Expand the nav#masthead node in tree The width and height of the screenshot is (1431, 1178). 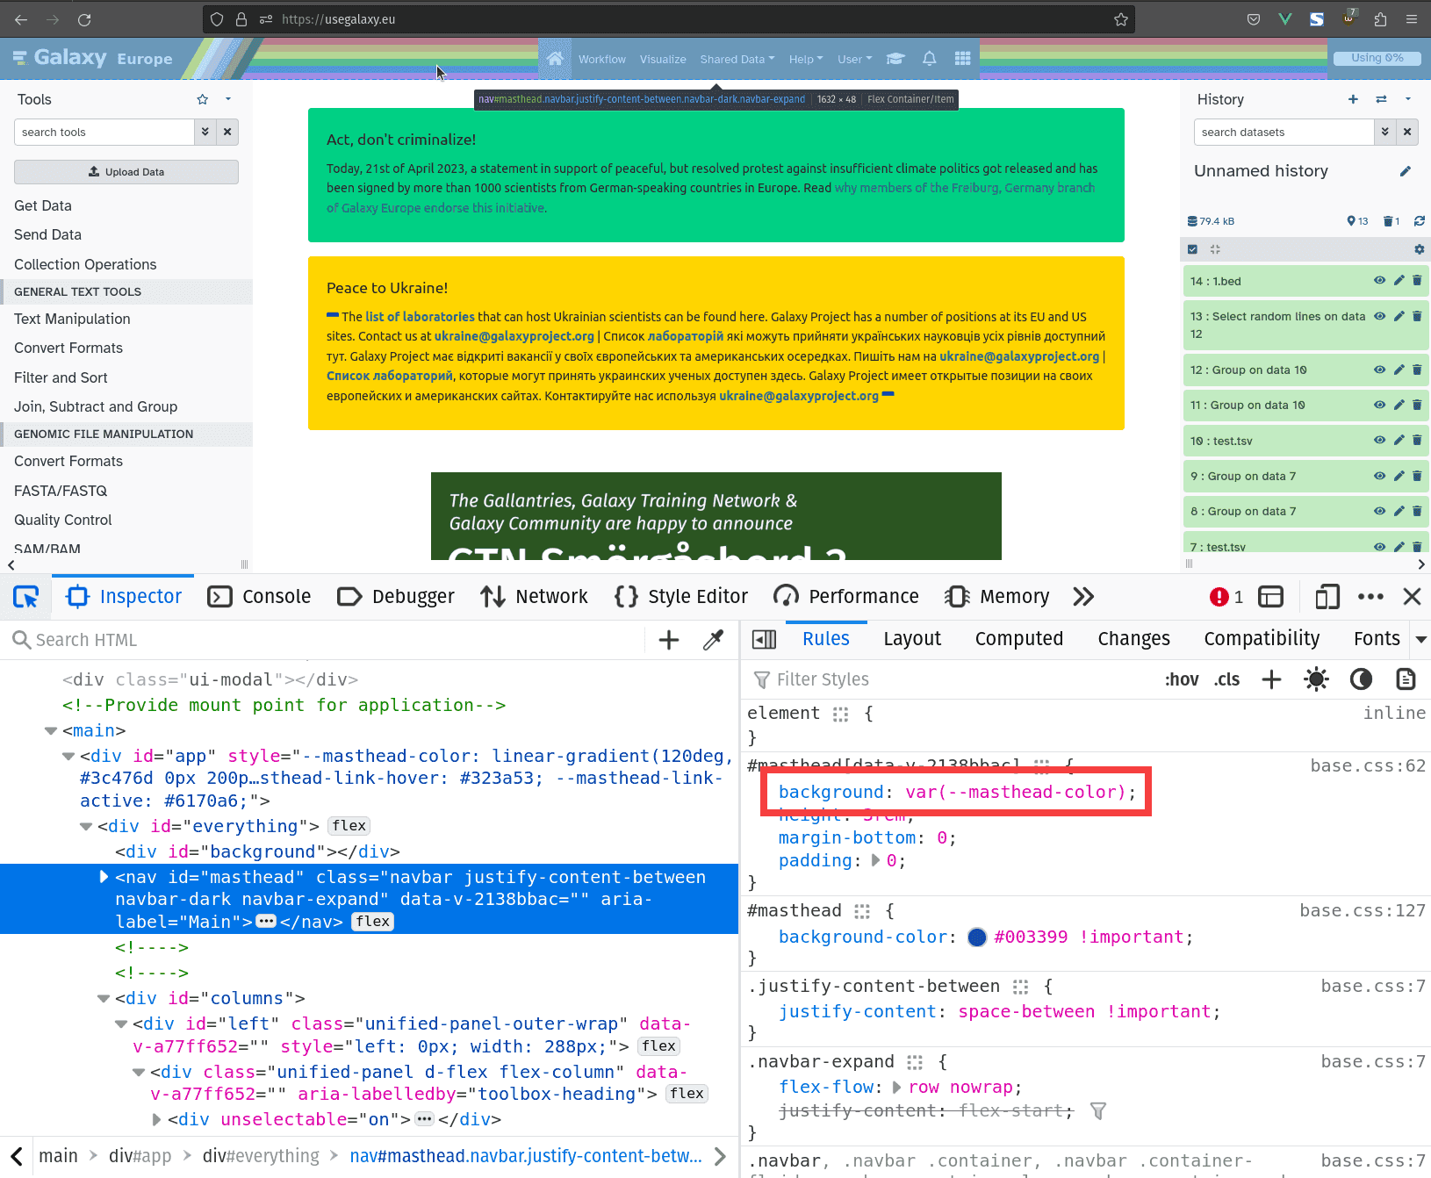(x=104, y=877)
